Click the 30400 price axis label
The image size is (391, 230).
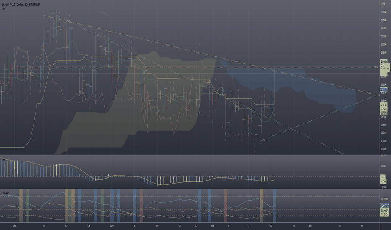coord(384,28)
